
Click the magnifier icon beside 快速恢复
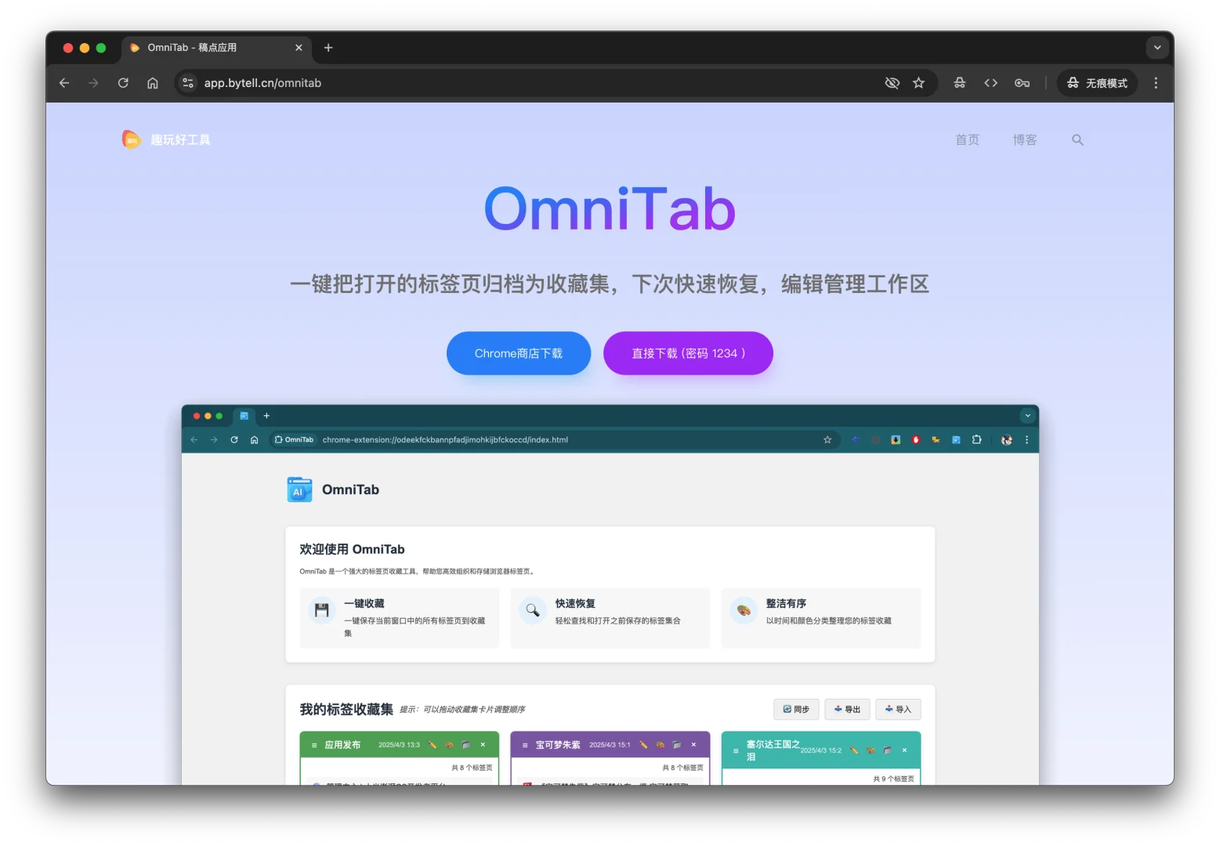pyautogui.click(x=532, y=609)
